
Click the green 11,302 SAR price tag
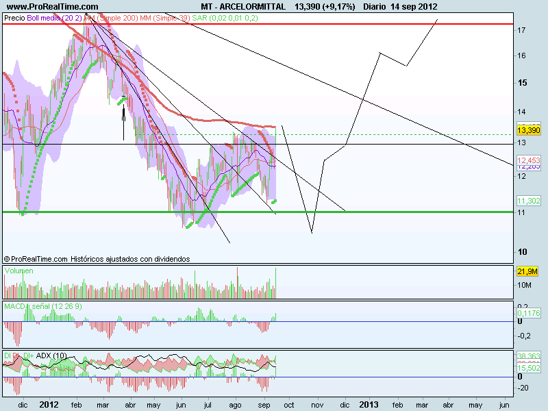point(528,201)
